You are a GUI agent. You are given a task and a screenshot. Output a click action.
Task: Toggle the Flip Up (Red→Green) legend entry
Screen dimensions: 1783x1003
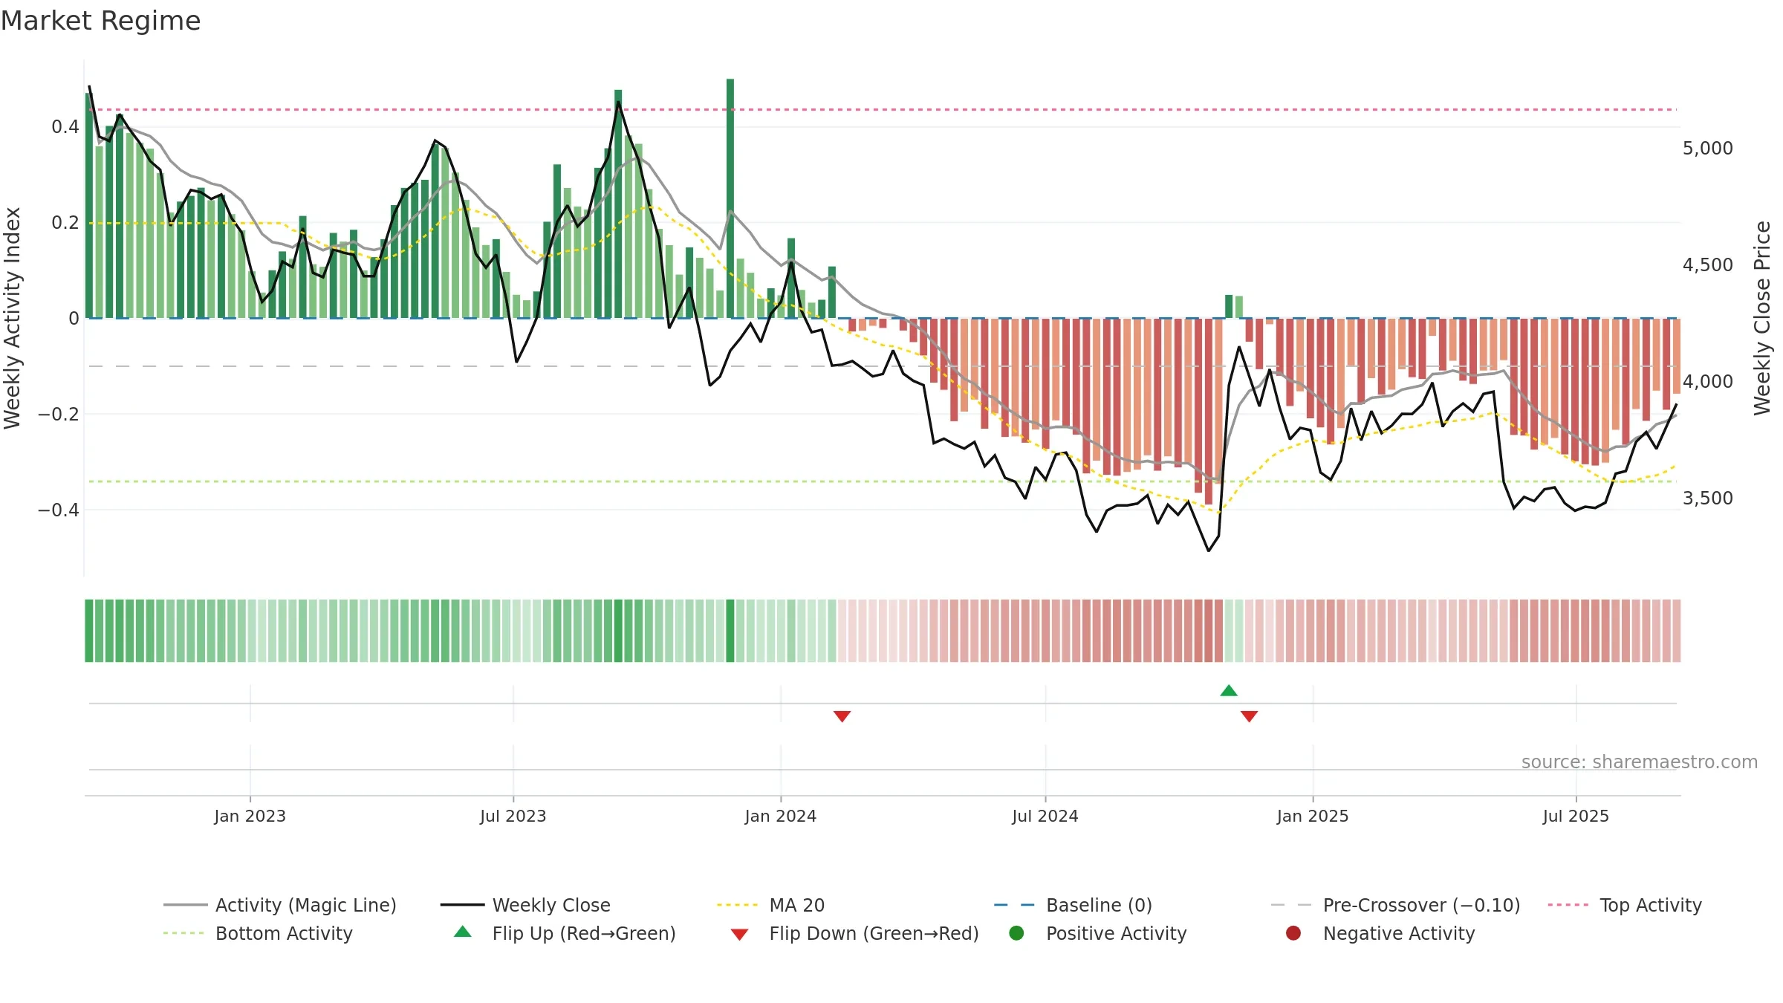click(x=565, y=933)
